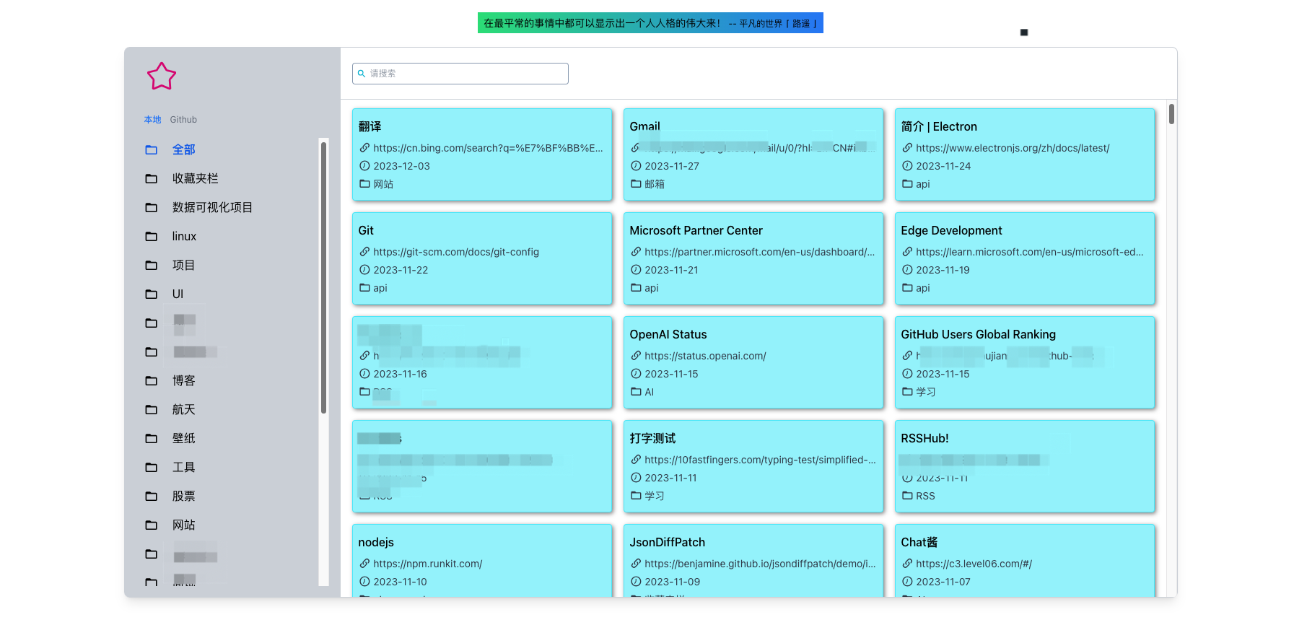The height and width of the screenshot is (638, 1307).
Task: Open the git-scm.com docs link
Action: click(456, 252)
